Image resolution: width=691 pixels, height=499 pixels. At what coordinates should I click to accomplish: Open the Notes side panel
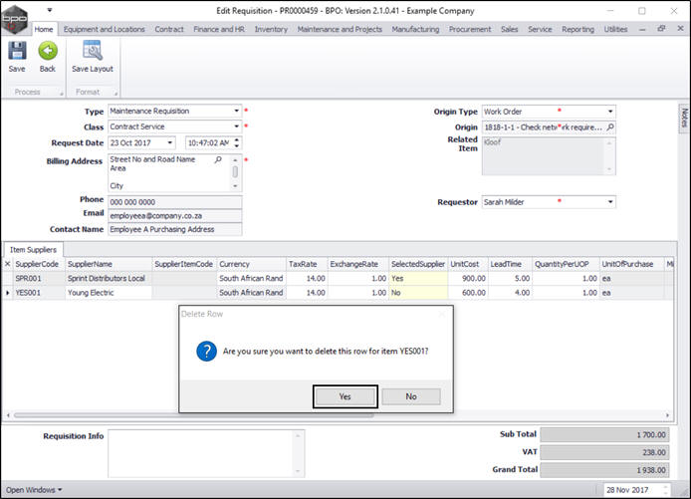[684, 118]
